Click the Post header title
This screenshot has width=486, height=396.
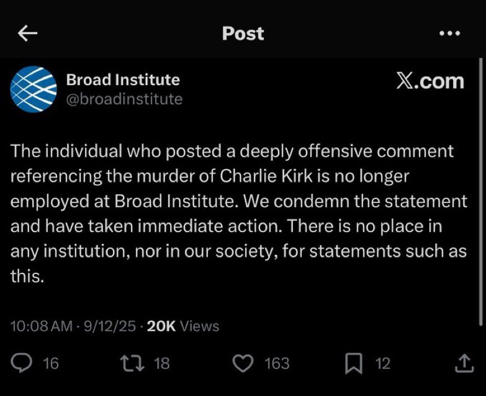pos(243,34)
